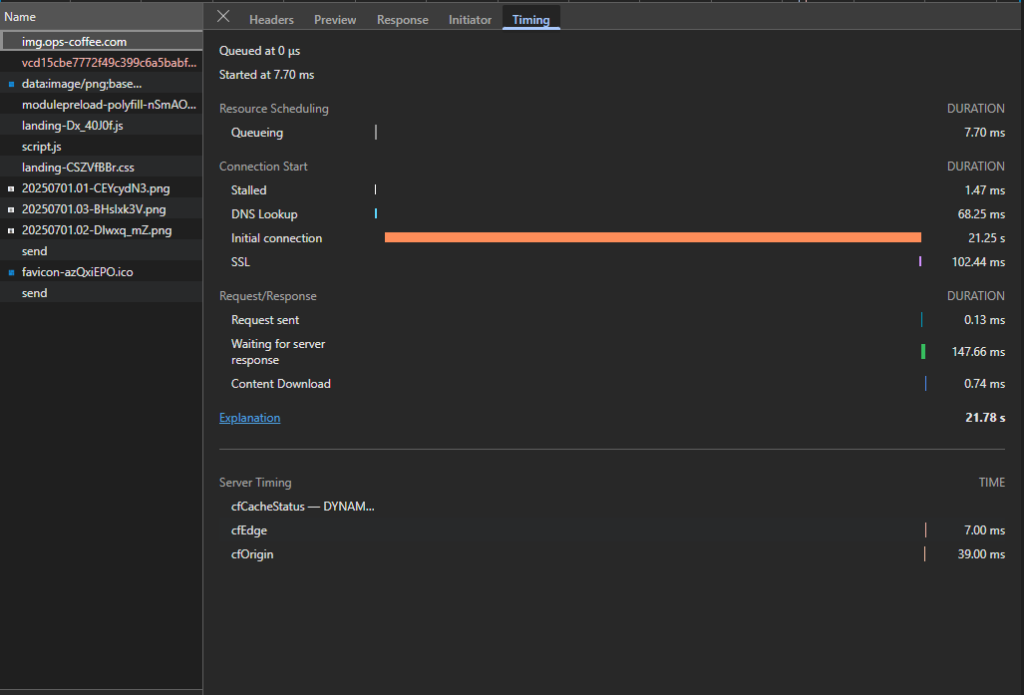Screen dimensions: 1024x695
Task: Select the landing-Dx_40J0f.js request
Action: [x=72, y=126]
